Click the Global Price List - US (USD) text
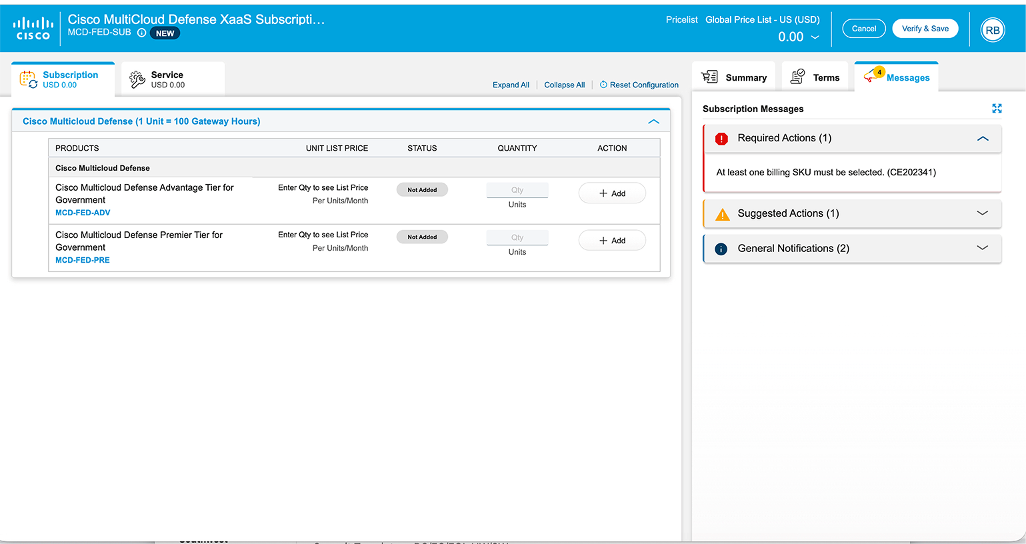 tap(763, 19)
